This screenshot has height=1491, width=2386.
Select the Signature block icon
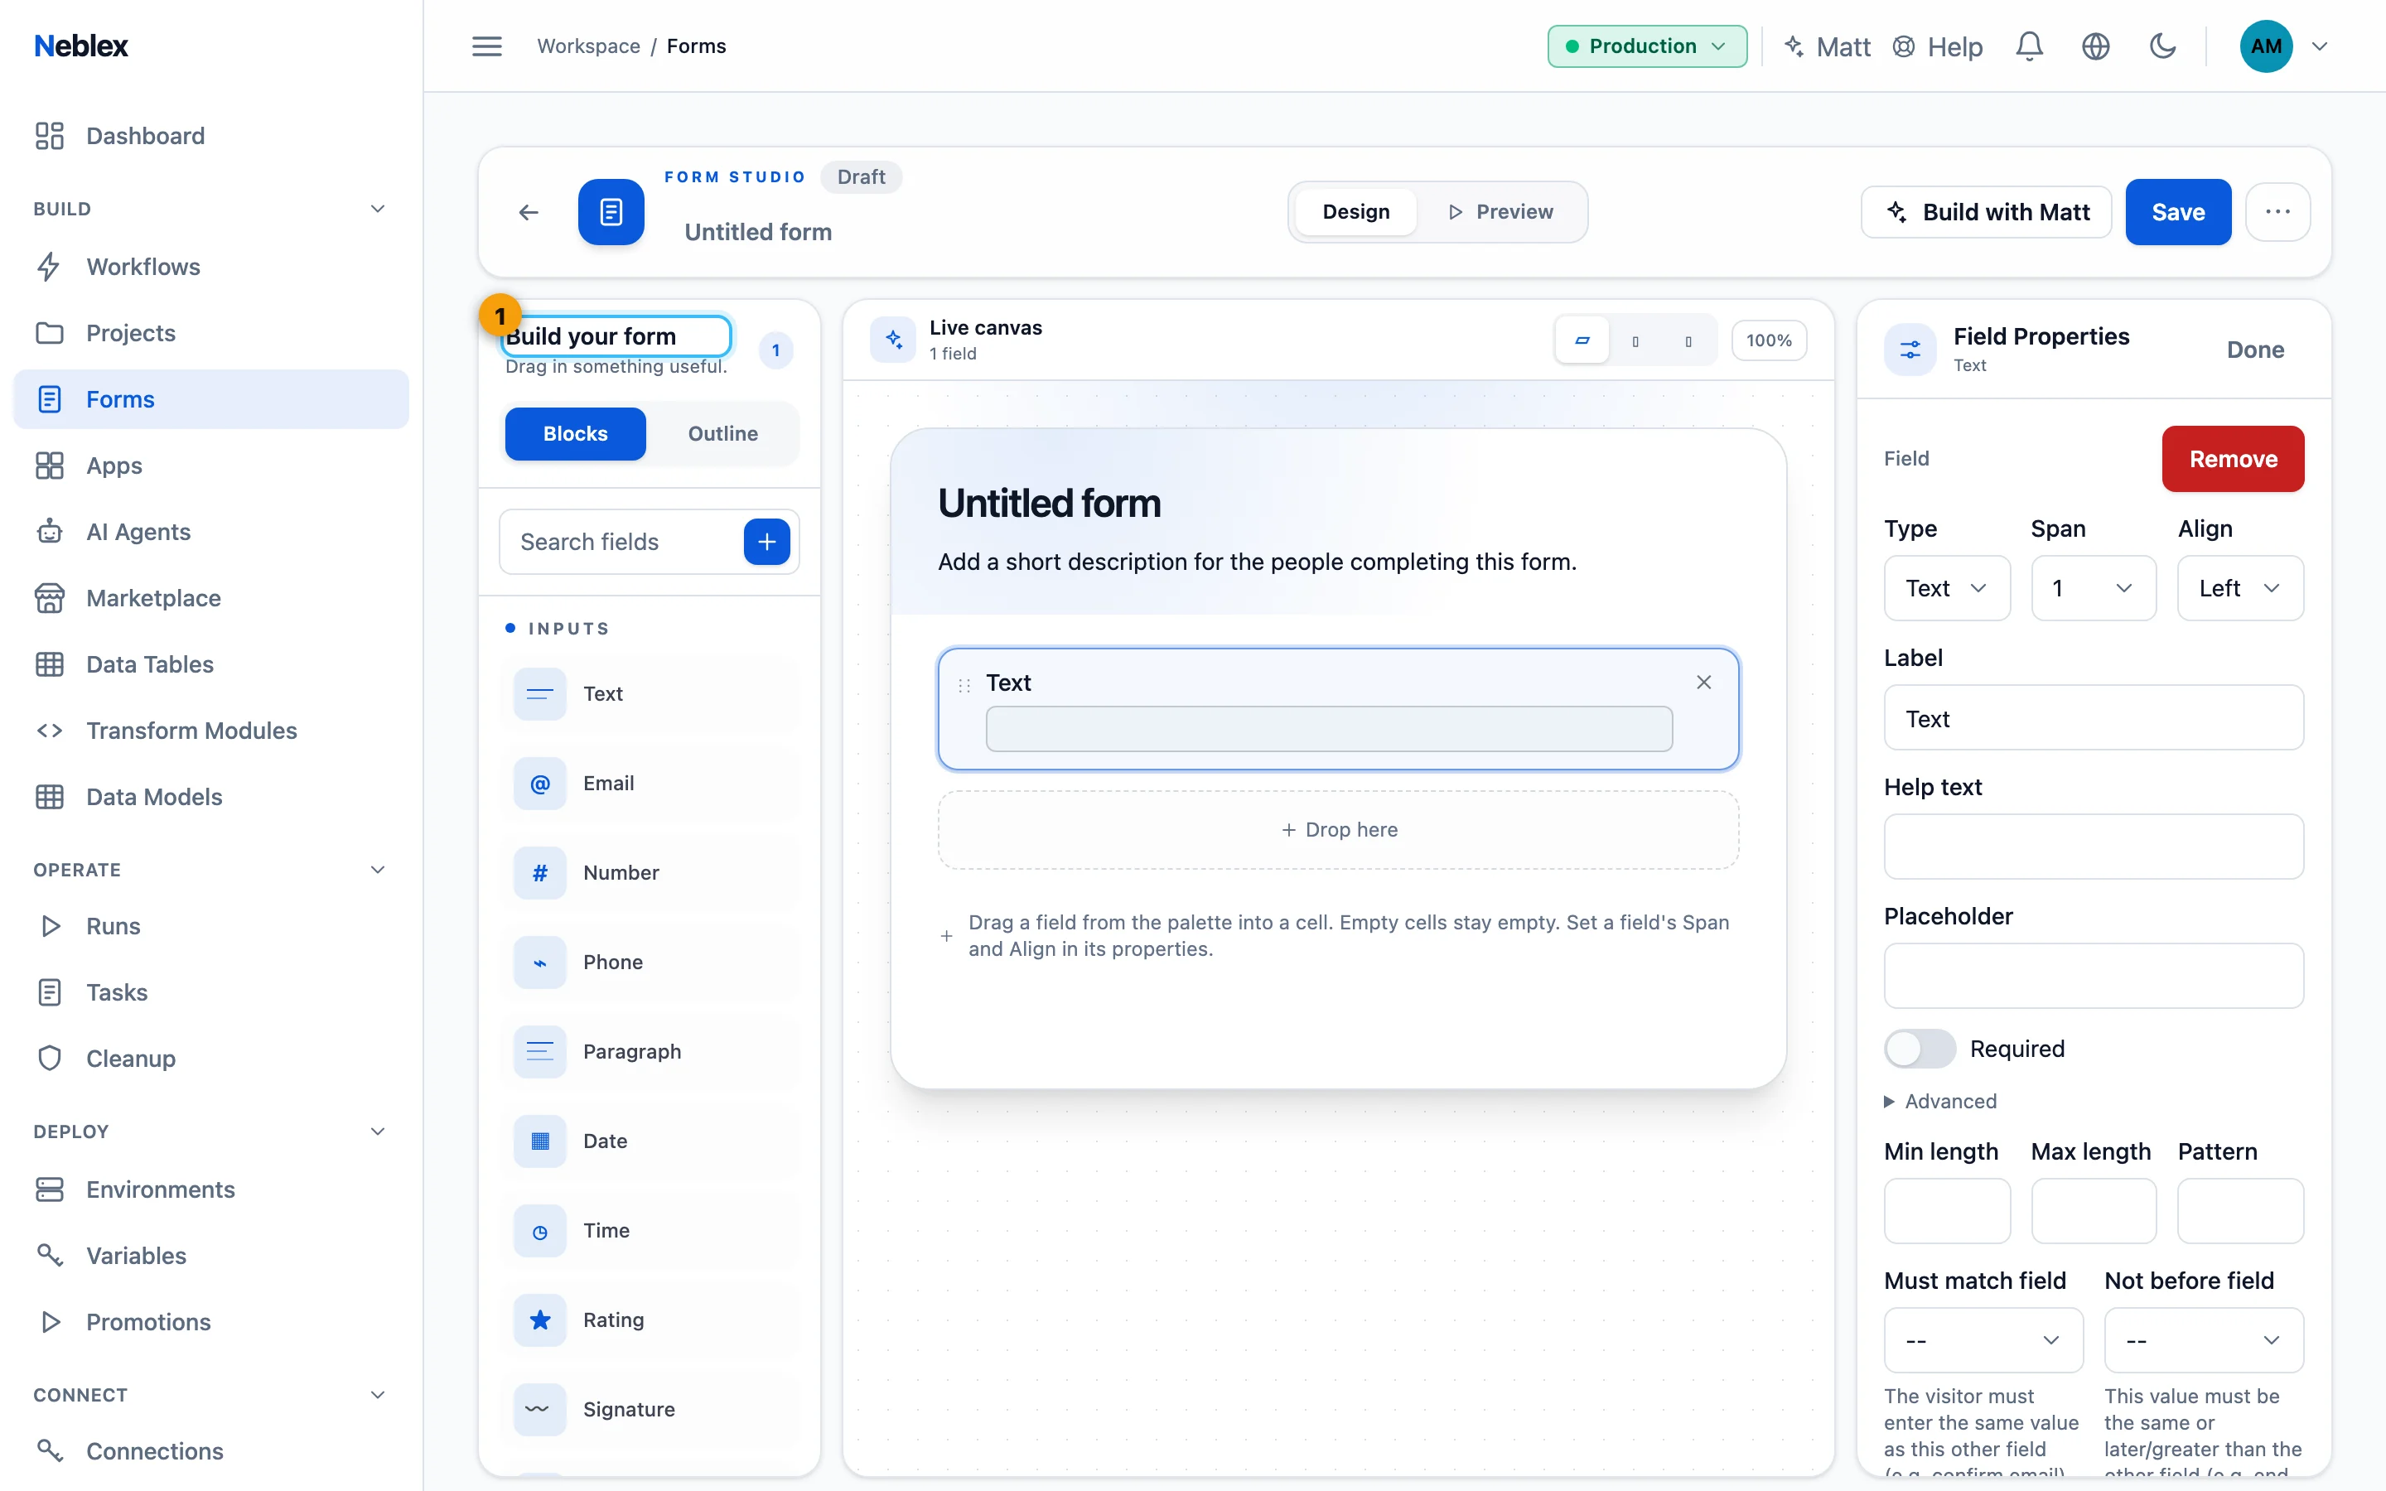[539, 1409]
